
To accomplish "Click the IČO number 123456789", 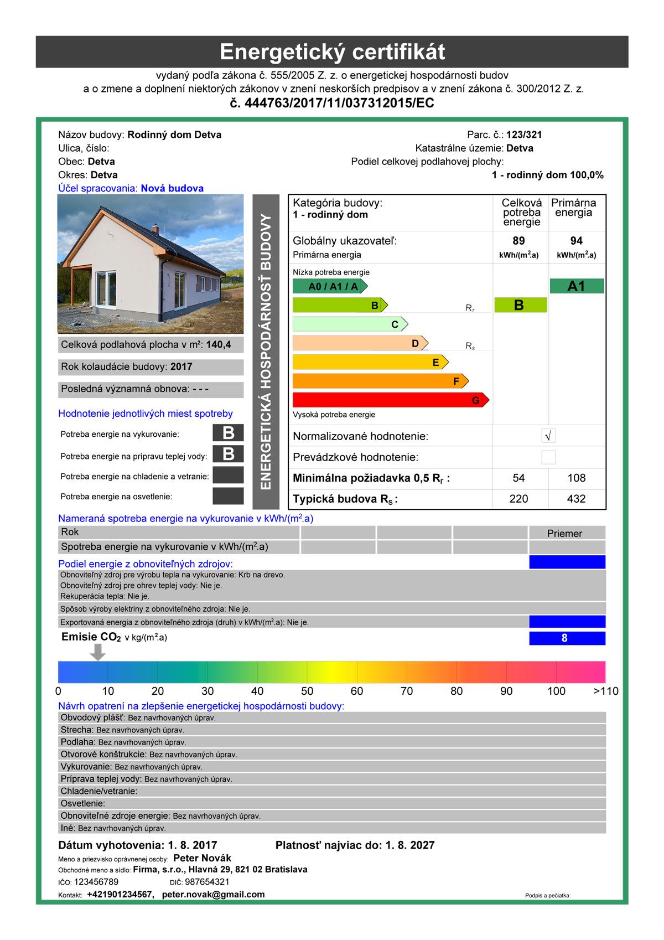I will 96,882.
